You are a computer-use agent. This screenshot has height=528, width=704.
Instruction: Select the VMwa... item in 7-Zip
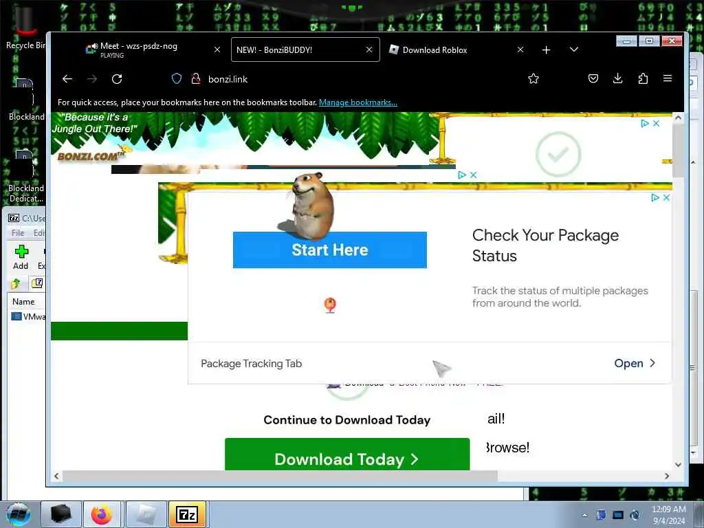[28, 316]
